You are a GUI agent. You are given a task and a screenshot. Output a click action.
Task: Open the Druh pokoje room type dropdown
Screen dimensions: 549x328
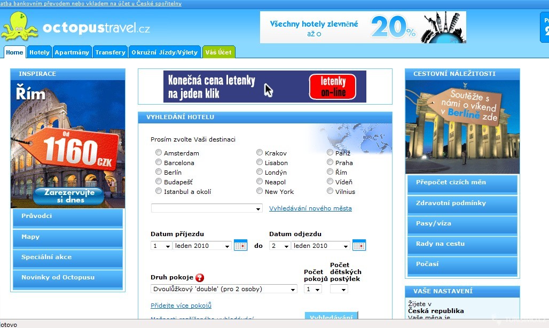(x=224, y=289)
